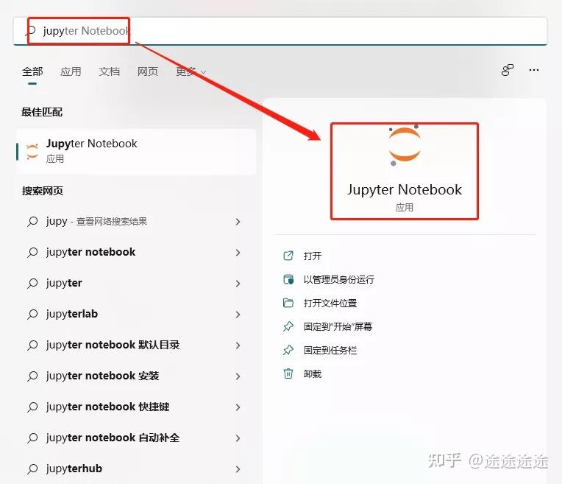Viewport: 562px width, 484px height.
Task: Click the large Jupyter logo in preview pane
Action: coord(405,145)
